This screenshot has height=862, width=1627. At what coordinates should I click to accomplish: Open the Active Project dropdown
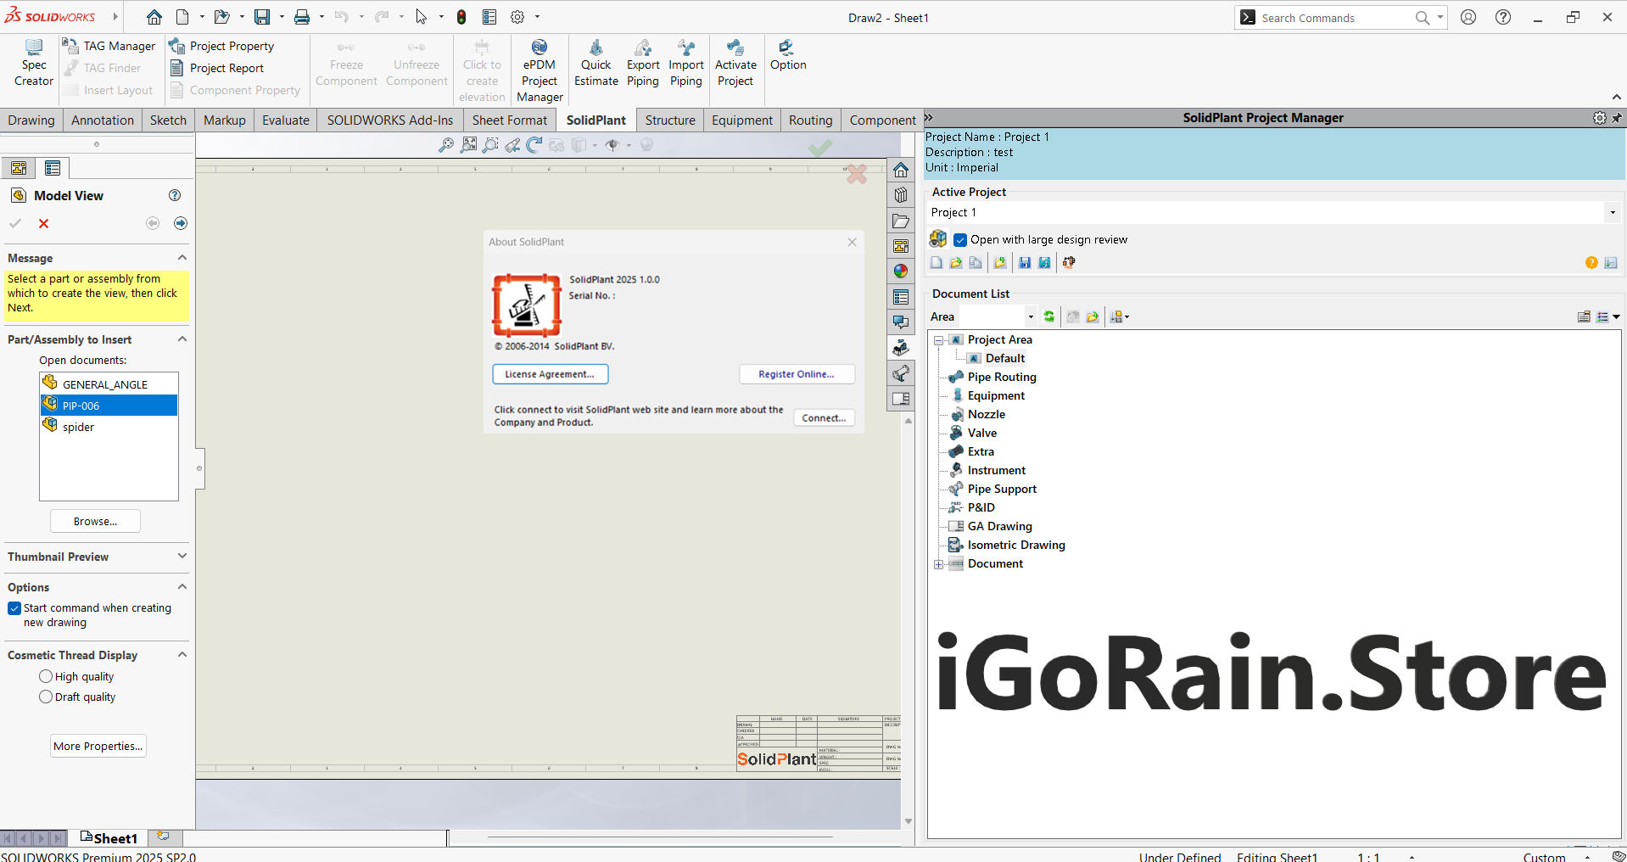coord(1612,212)
